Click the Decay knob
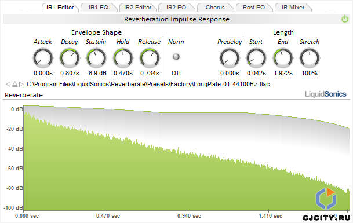 pos(70,59)
